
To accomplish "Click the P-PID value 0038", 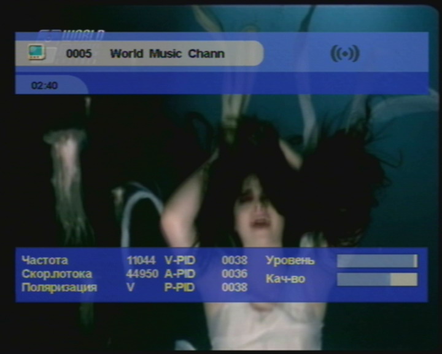I will [x=235, y=288].
